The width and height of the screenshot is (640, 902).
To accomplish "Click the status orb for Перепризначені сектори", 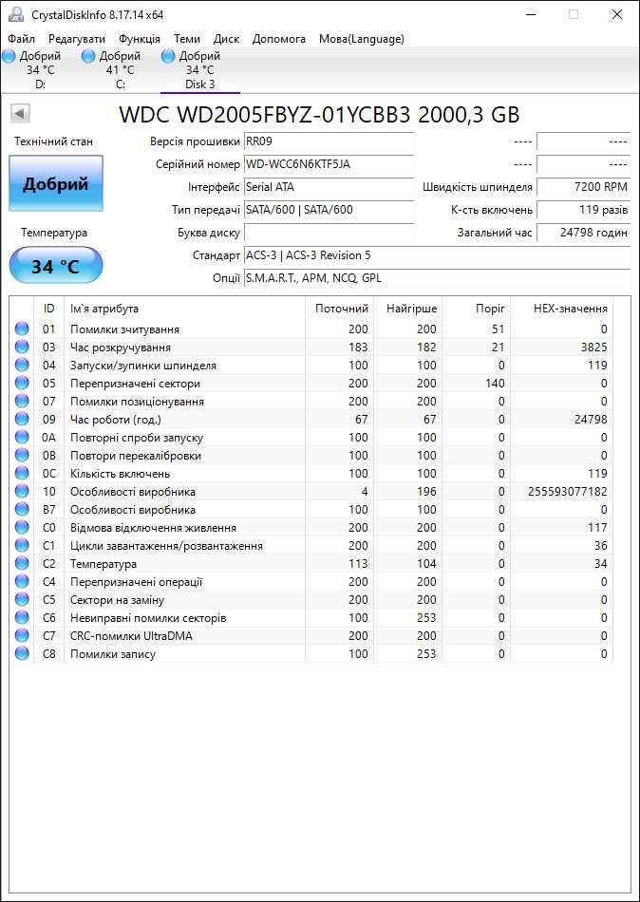I will [x=22, y=384].
